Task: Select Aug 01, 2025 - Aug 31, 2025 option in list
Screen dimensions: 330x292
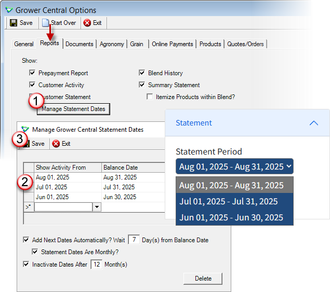Action: click(x=234, y=185)
